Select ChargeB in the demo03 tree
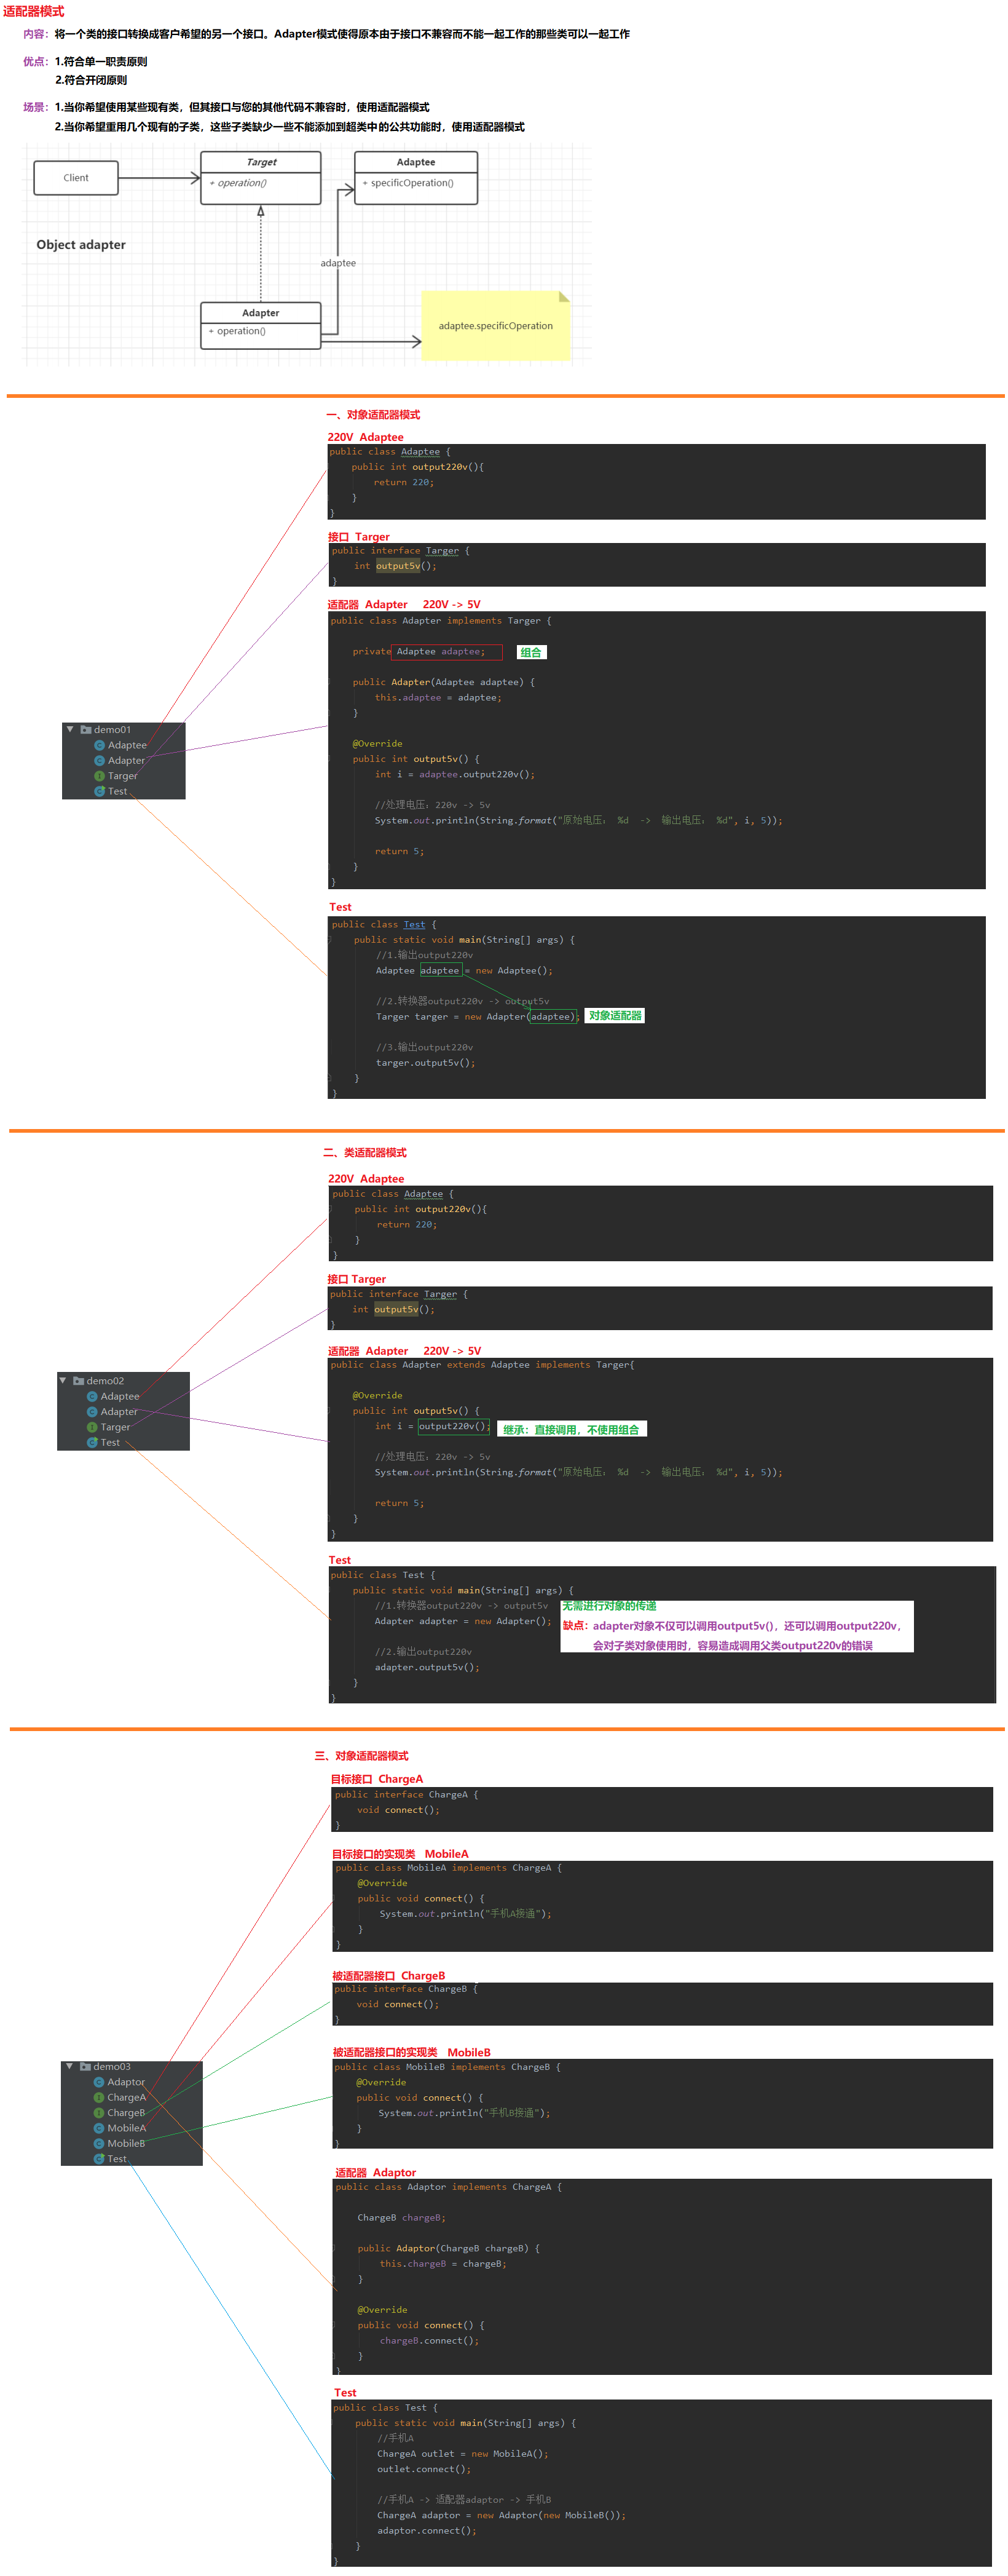The height and width of the screenshot is (2576, 1008). tap(126, 2113)
